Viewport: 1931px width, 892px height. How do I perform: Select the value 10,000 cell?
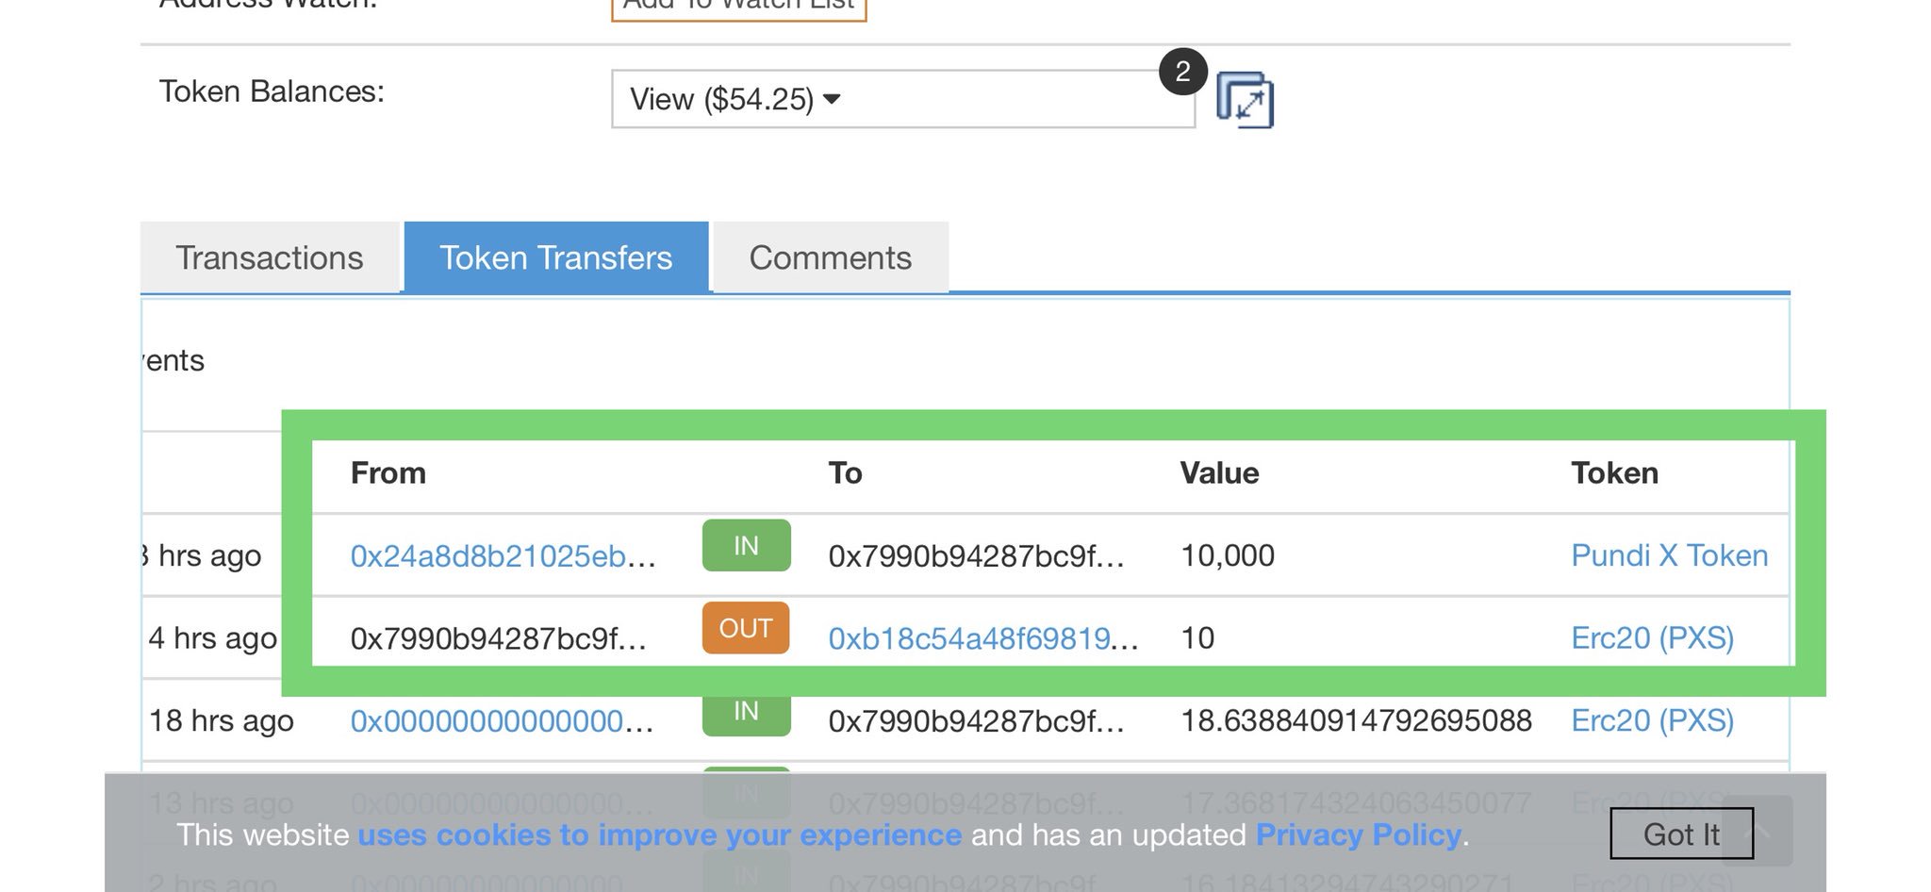[1228, 555]
